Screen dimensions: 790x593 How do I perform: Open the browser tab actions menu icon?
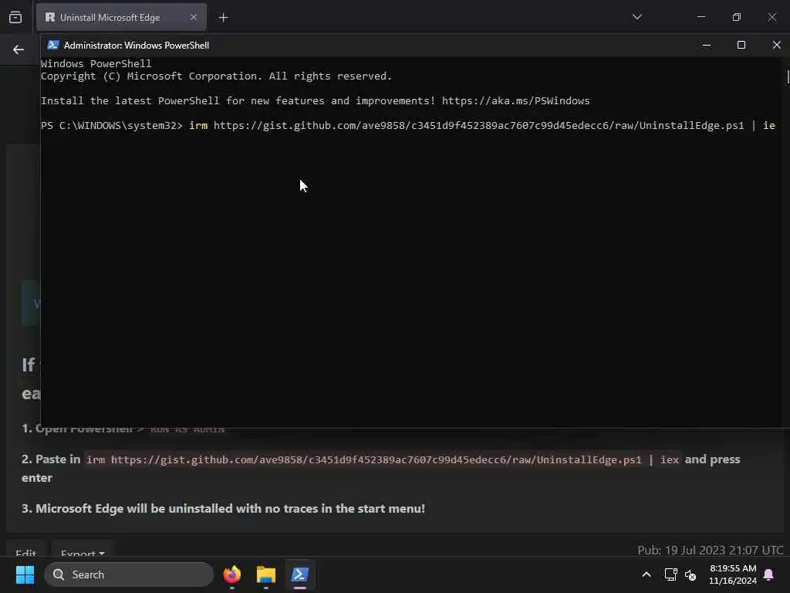point(15,17)
